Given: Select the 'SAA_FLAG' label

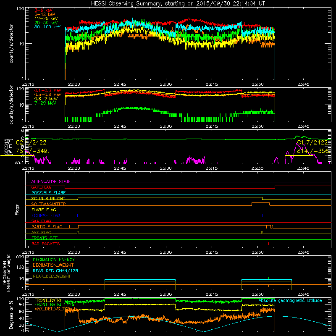Looking at the screenshot, I should 41,221.
